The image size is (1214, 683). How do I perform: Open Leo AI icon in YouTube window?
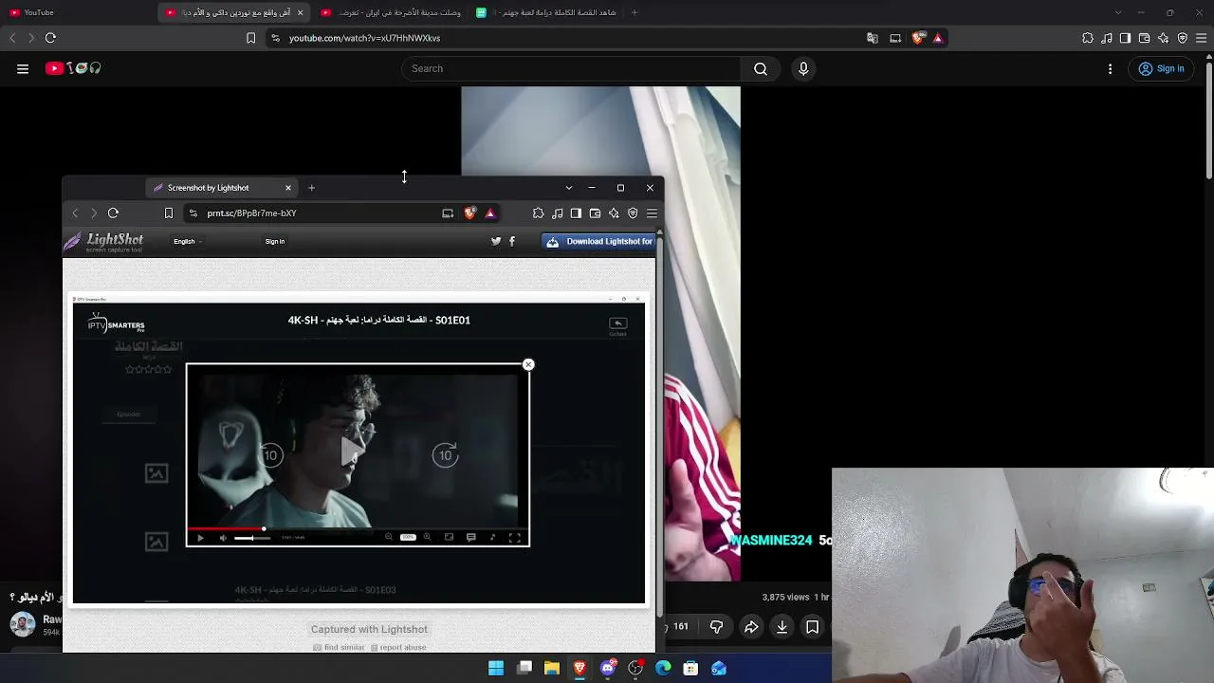[x=1163, y=38]
